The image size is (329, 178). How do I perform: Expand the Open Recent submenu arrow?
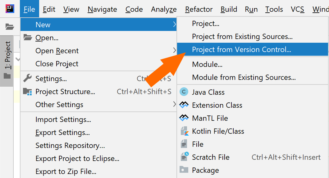[x=175, y=50]
